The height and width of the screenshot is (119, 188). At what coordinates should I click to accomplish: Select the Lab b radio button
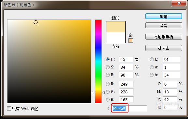152,75
